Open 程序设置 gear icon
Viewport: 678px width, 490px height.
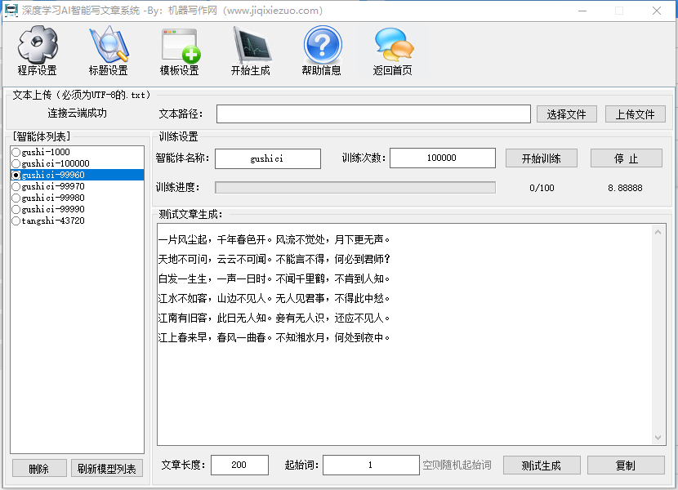[x=38, y=45]
